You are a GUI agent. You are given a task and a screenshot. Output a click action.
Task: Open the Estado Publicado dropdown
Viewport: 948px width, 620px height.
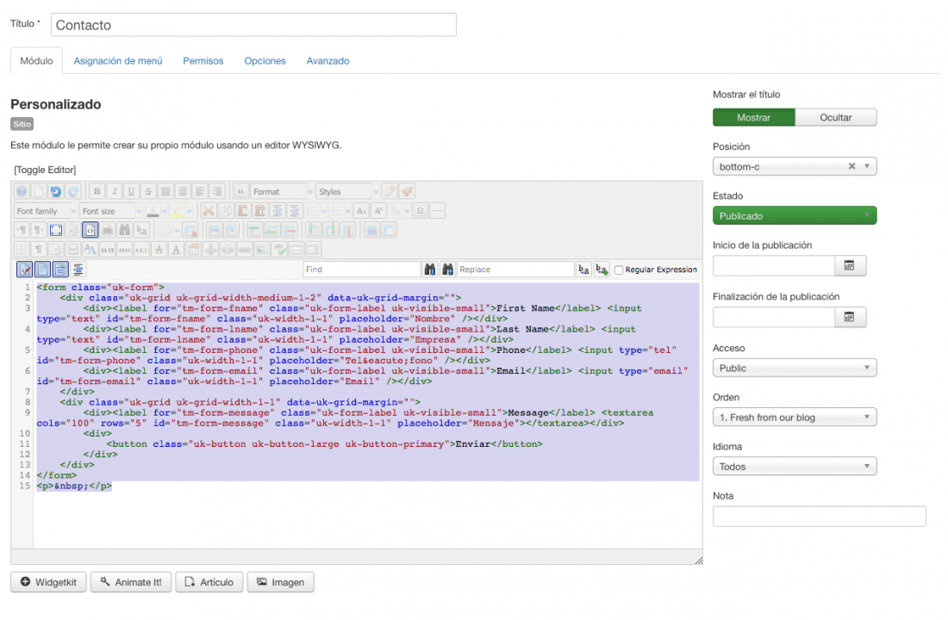pos(795,216)
